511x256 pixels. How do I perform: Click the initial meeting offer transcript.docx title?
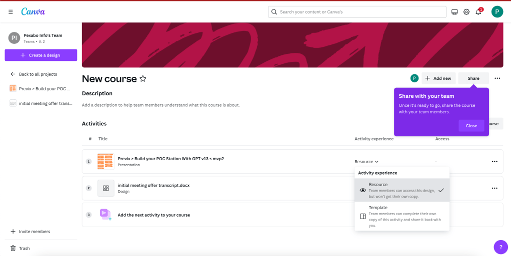click(x=153, y=186)
